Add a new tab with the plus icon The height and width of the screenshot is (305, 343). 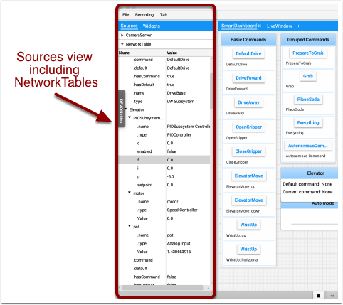click(298, 26)
